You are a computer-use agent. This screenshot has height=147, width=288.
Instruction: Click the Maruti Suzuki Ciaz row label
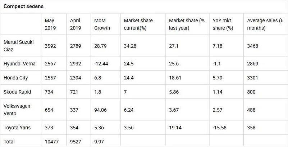pos(19,46)
